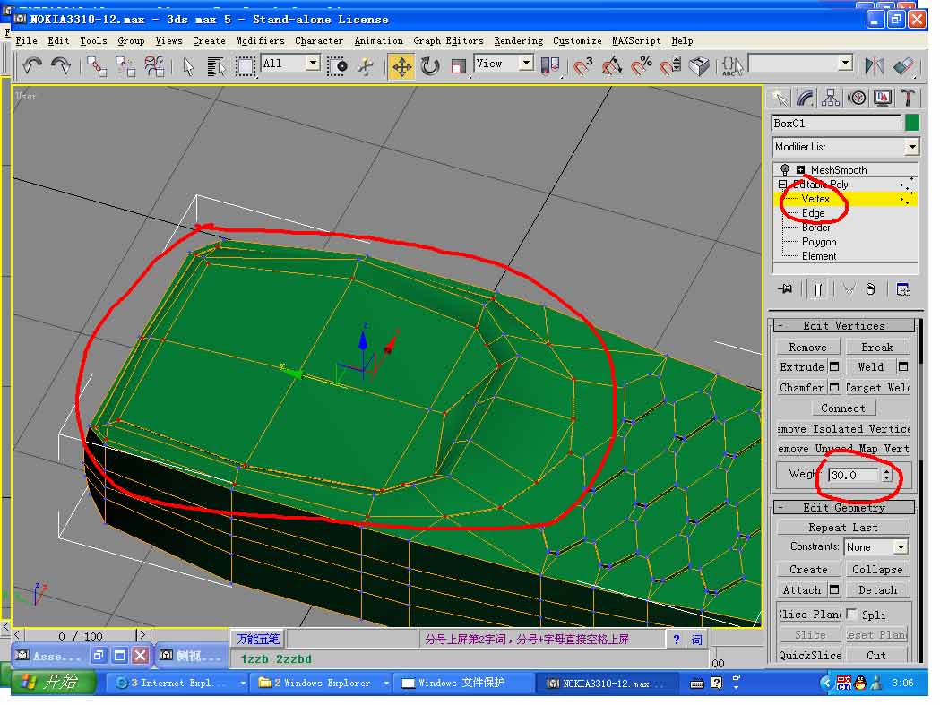
Task: Open the Display command panel
Action: [883, 98]
